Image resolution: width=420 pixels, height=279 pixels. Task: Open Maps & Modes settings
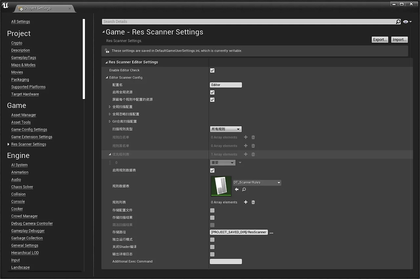23,65
